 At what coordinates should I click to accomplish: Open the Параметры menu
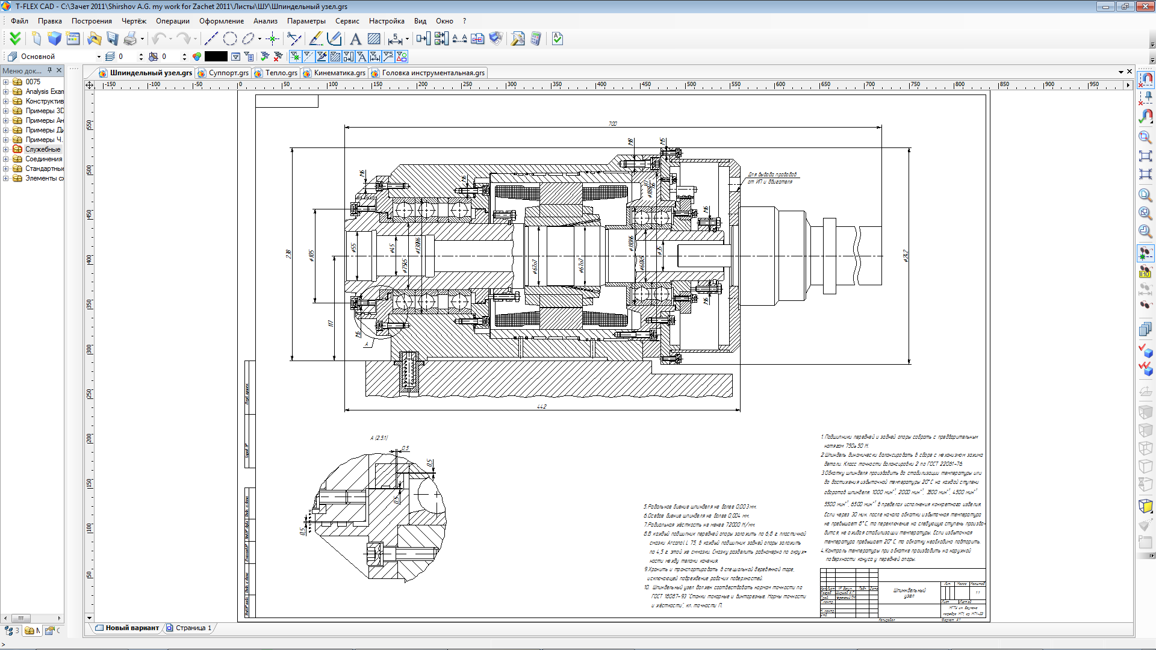pos(306,21)
